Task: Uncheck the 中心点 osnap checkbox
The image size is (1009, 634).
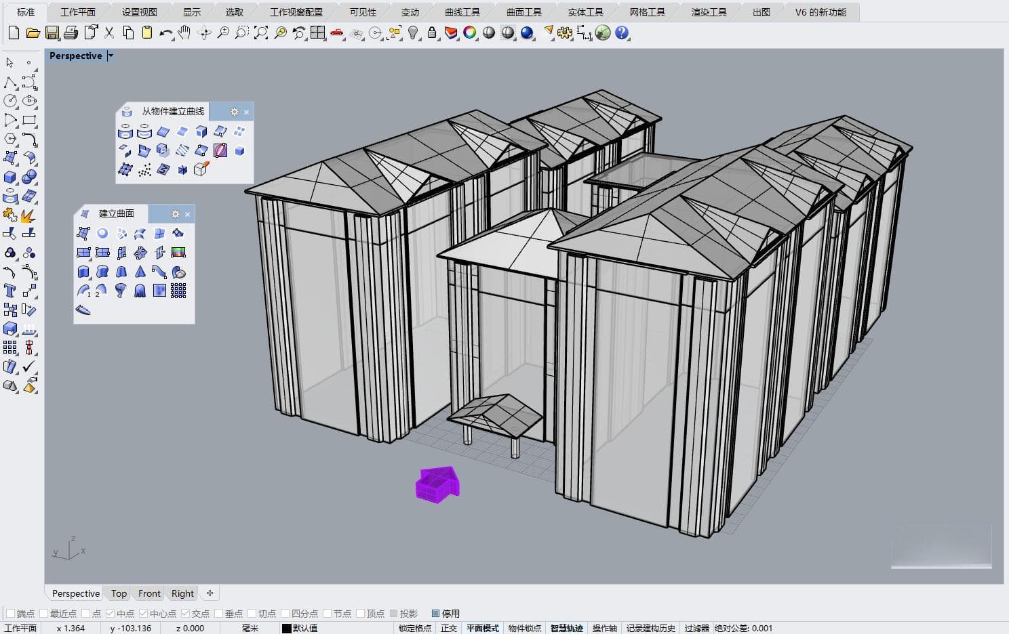Action: coord(143,613)
